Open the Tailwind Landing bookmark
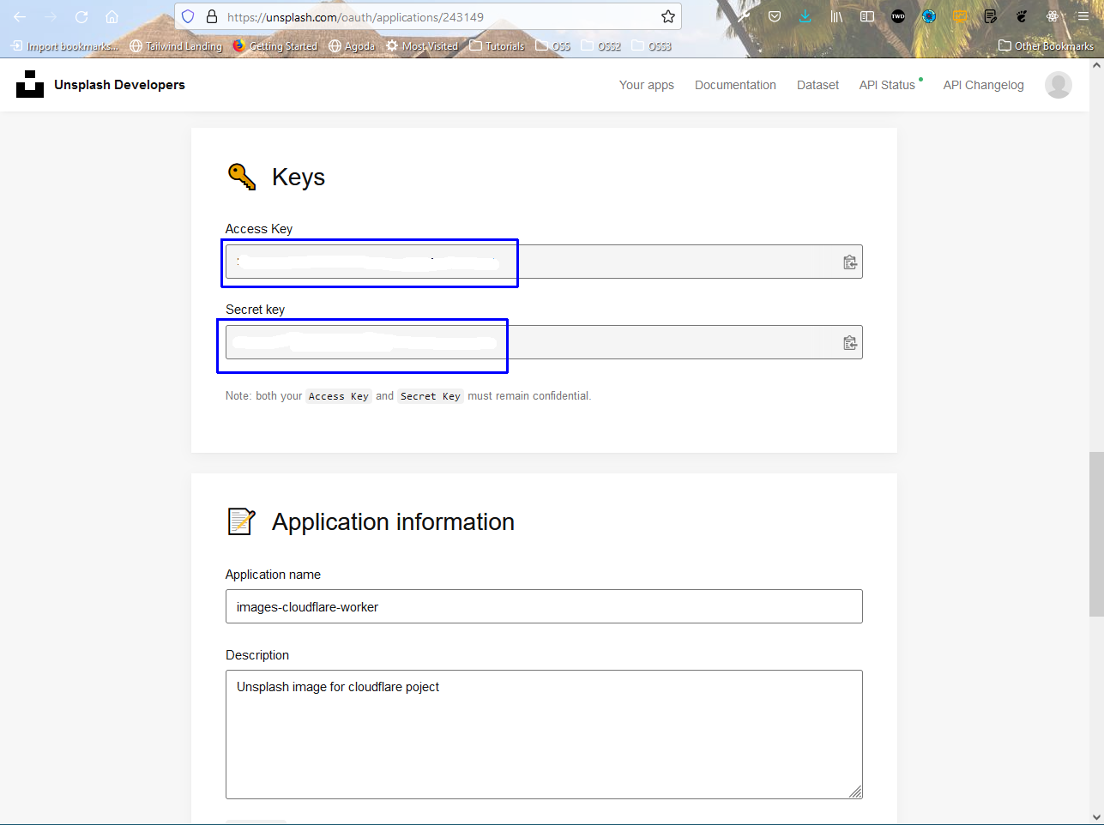This screenshot has width=1104, height=825. click(x=176, y=46)
